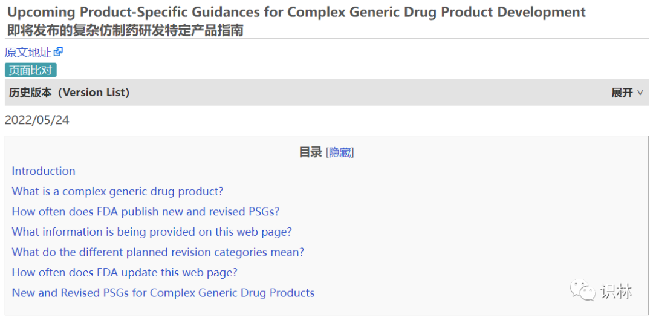Navigate to planned revision categories section
This screenshot has width=653, height=320.
[x=158, y=252]
